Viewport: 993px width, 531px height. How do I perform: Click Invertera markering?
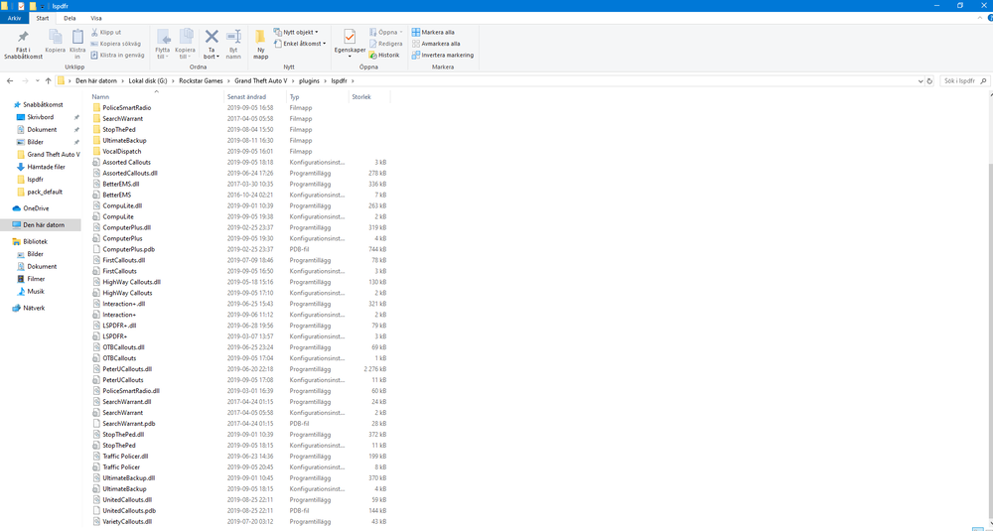click(443, 55)
